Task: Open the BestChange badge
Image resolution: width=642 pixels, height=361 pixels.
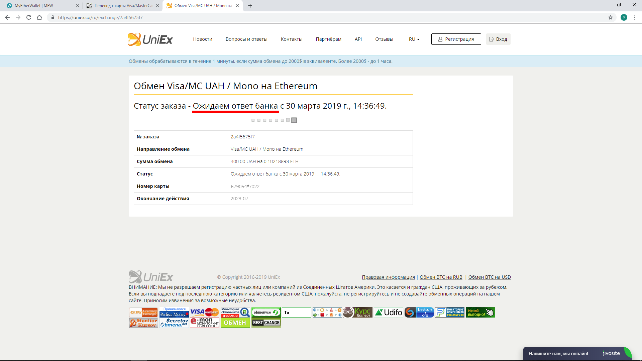Action: [x=266, y=323]
